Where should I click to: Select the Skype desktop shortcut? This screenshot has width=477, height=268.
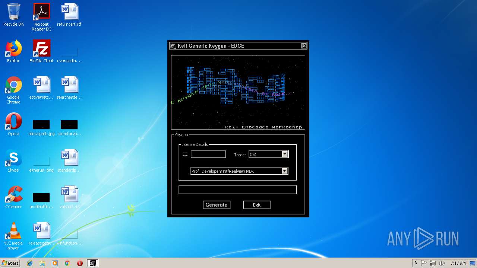[x=13, y=161]
